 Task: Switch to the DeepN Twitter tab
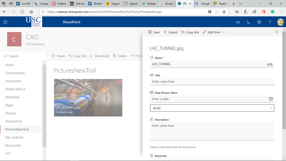149,3
